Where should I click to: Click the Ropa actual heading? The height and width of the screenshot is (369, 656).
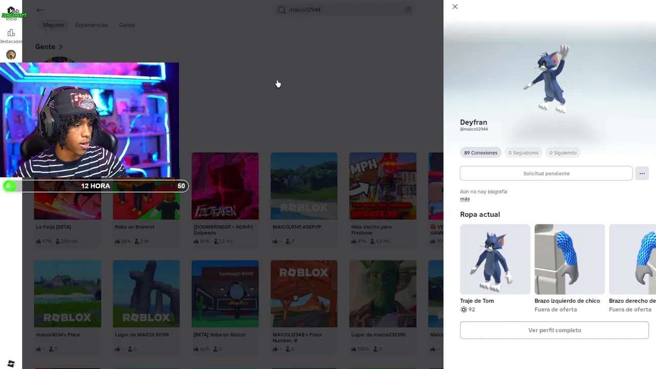click(480, 214)
